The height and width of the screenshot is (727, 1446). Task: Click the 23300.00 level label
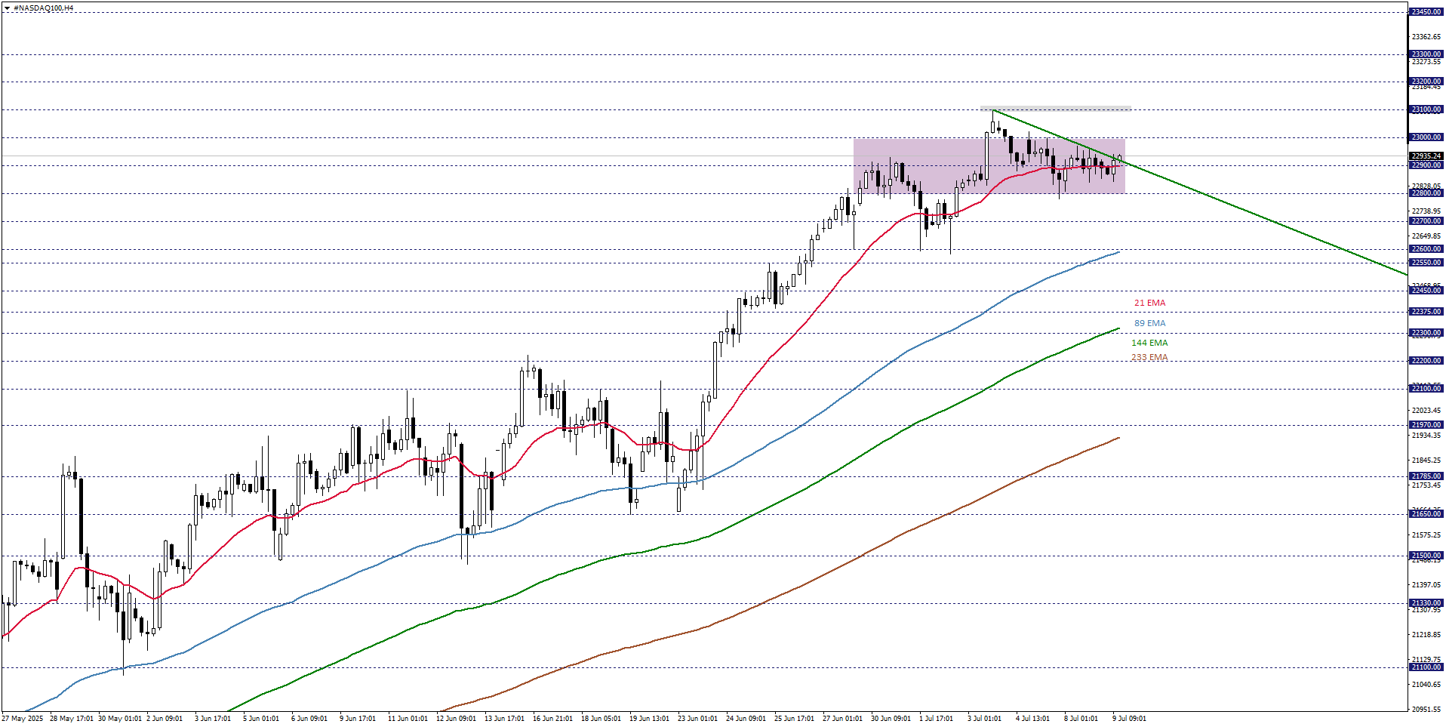pos(1426,54)
